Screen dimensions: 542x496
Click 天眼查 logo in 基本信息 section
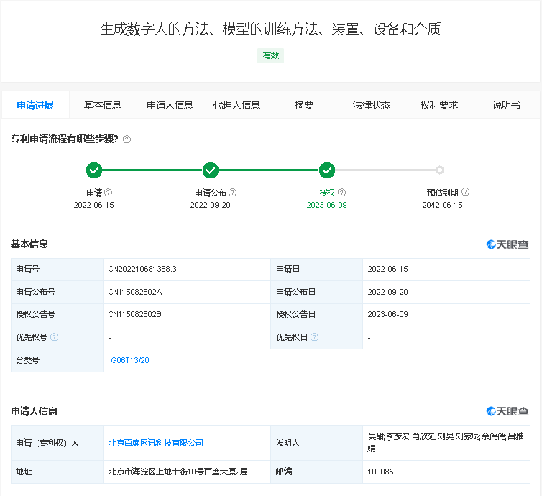pyautogui.click(x=507, y=244)
